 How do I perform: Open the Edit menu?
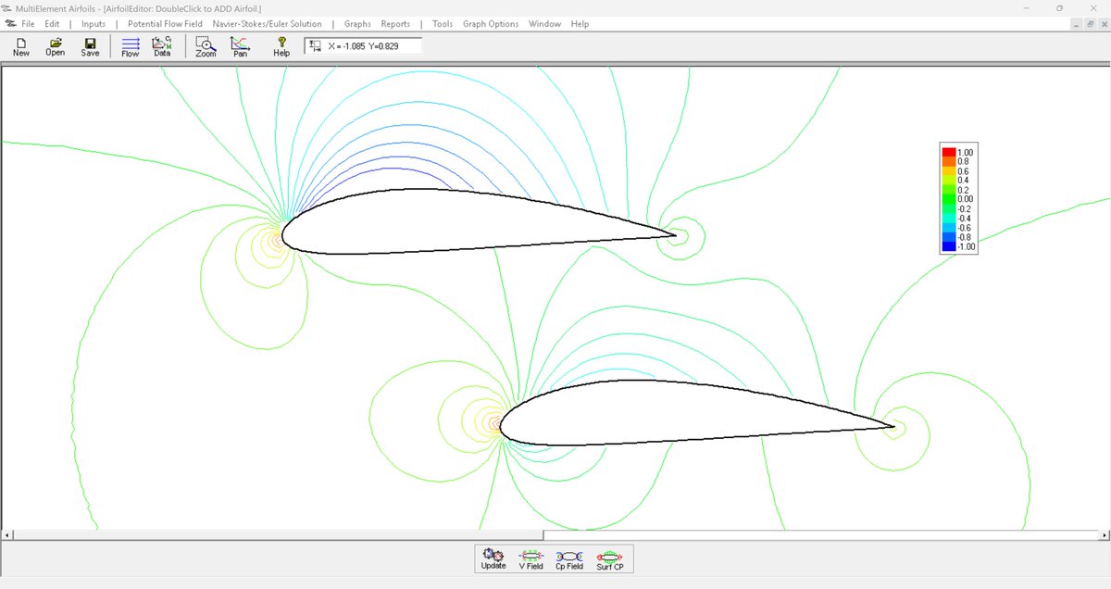[x=52, y=23]
